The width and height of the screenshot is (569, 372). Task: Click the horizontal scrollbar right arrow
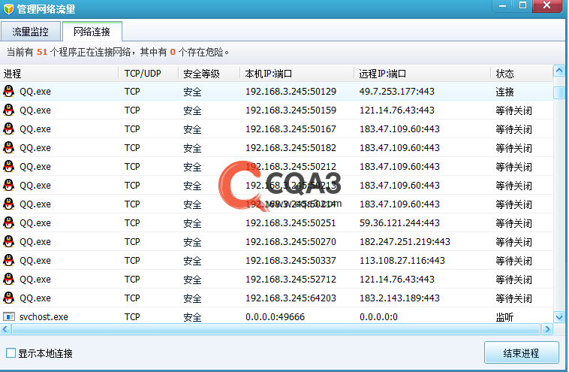click(x=547, y=329)
